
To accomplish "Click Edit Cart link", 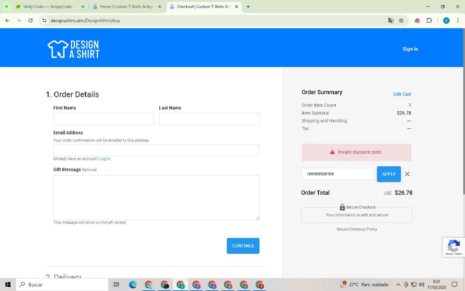I will [402, 94].
